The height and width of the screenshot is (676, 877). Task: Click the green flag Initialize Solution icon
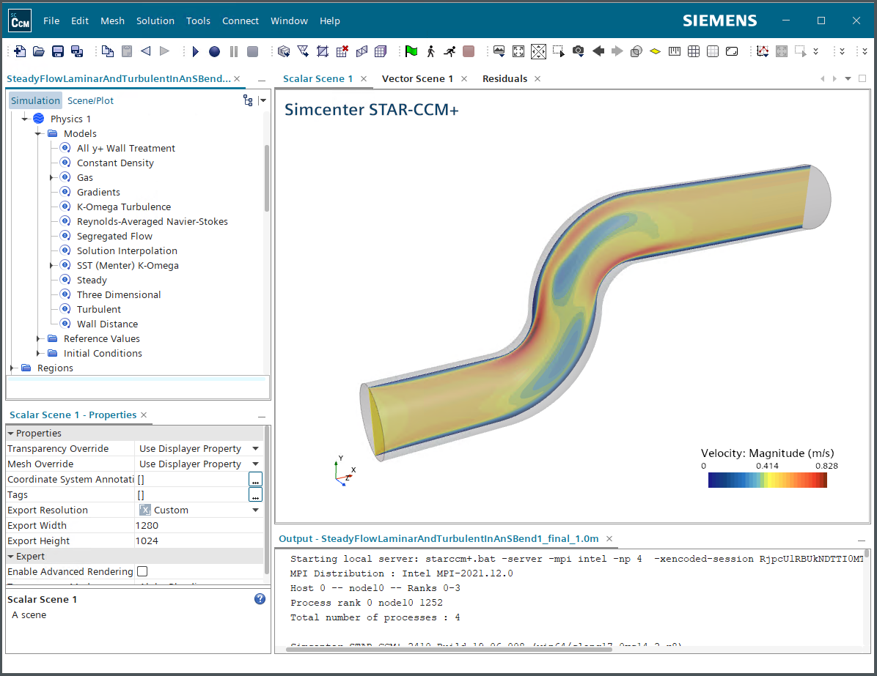(411, 51)
